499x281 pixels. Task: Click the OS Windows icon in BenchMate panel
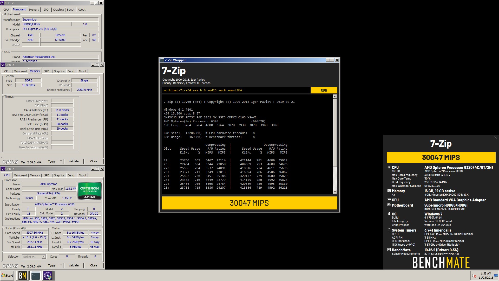(389, 214)
